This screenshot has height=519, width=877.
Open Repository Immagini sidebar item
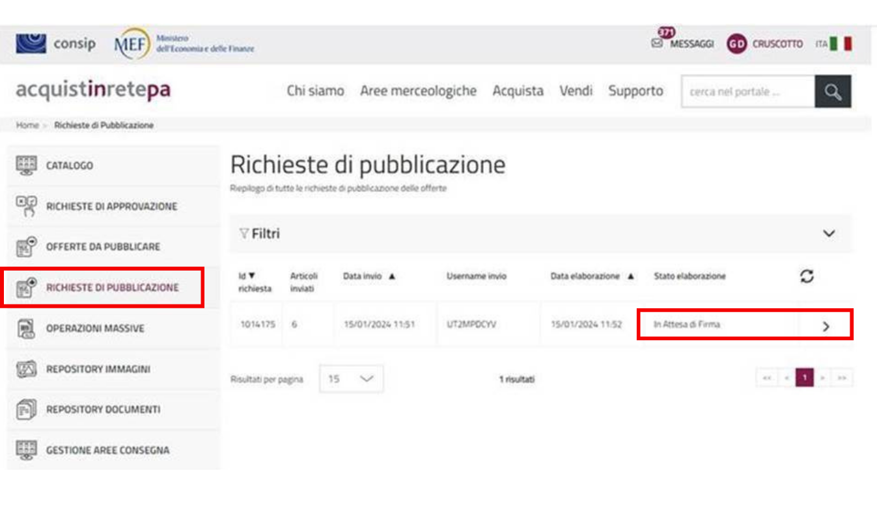click(98, 369)
